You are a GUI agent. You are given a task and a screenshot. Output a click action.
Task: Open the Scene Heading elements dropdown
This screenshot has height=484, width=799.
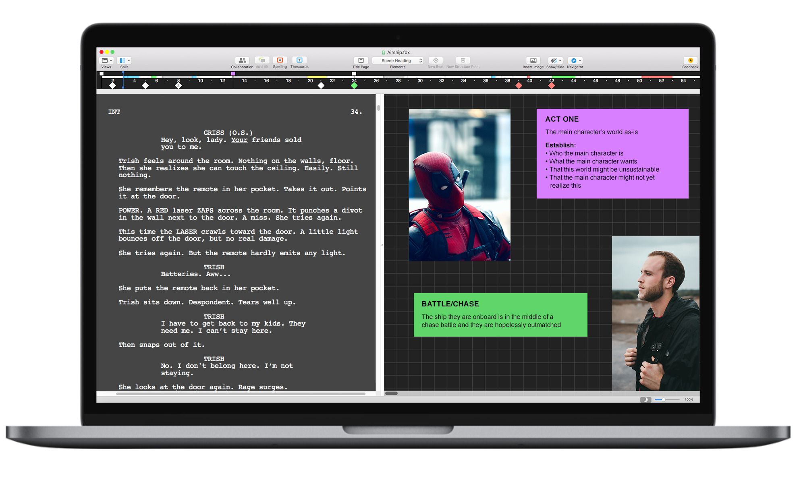397,60
